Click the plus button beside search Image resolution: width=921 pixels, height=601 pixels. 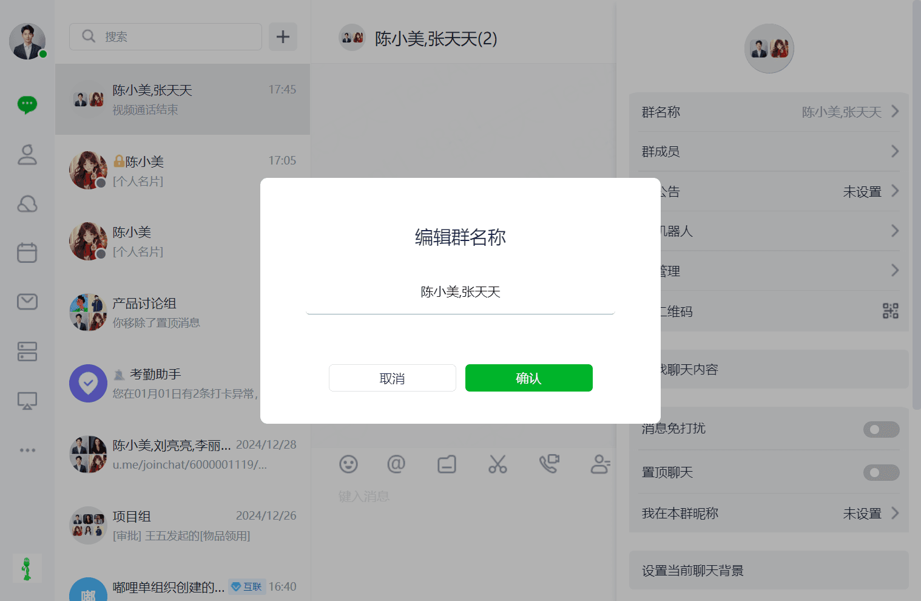coord(283,37)
